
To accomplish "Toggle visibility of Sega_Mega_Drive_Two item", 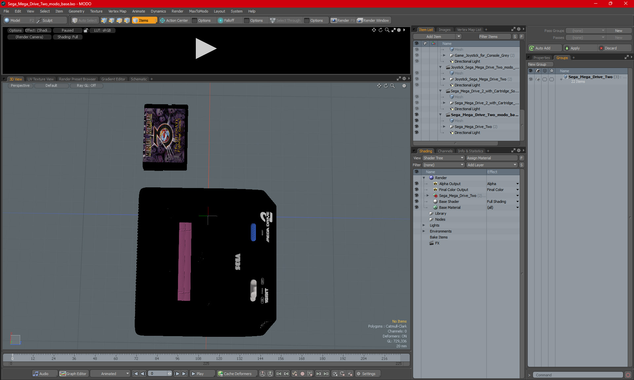I will pos(416,127).
